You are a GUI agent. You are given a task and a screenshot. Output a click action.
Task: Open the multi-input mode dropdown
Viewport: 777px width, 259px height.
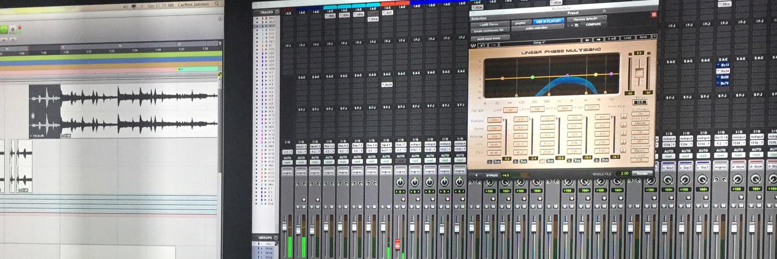pyautogui.click(x=490, y=37)
